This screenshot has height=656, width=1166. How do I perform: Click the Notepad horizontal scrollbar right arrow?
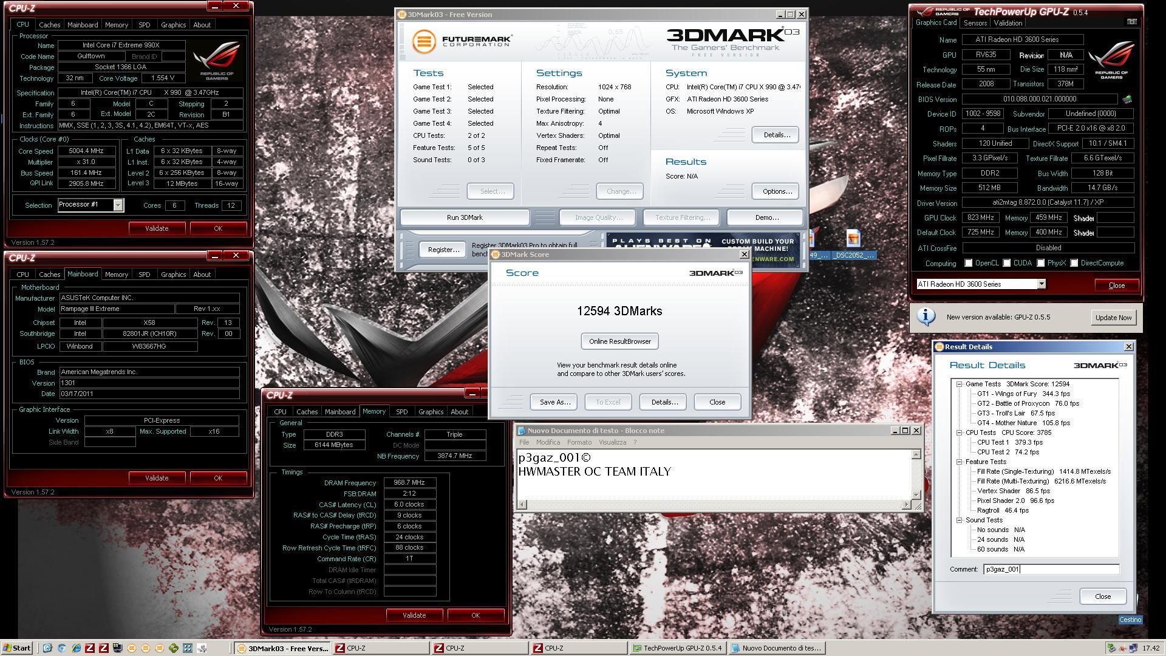(906, 504)
